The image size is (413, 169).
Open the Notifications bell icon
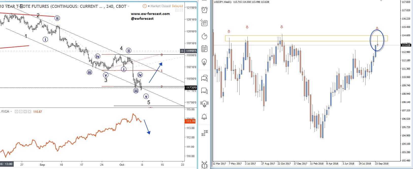(x=204, y=117)
